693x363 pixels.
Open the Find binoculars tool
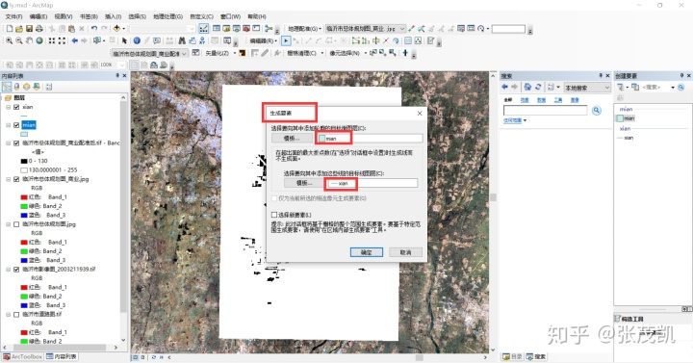pos(182,40)
